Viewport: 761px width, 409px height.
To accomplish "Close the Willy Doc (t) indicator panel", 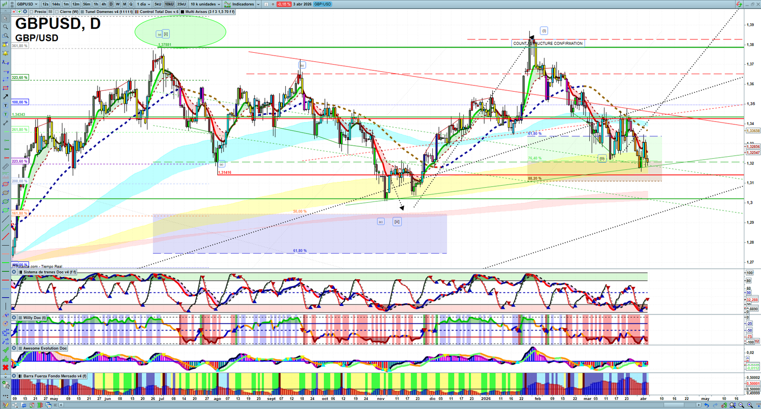I will pyautogui.click(x=14, y=318).
